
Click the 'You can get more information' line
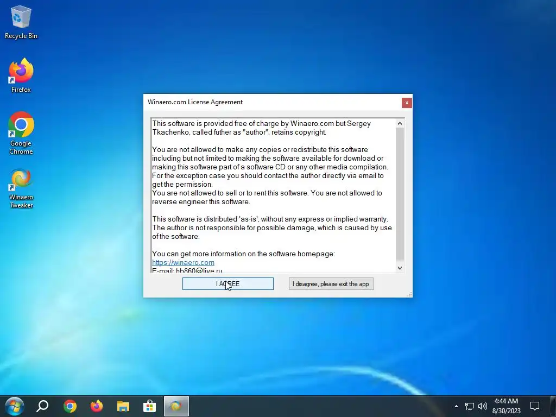pyautogui.click(x=243, y=254)
